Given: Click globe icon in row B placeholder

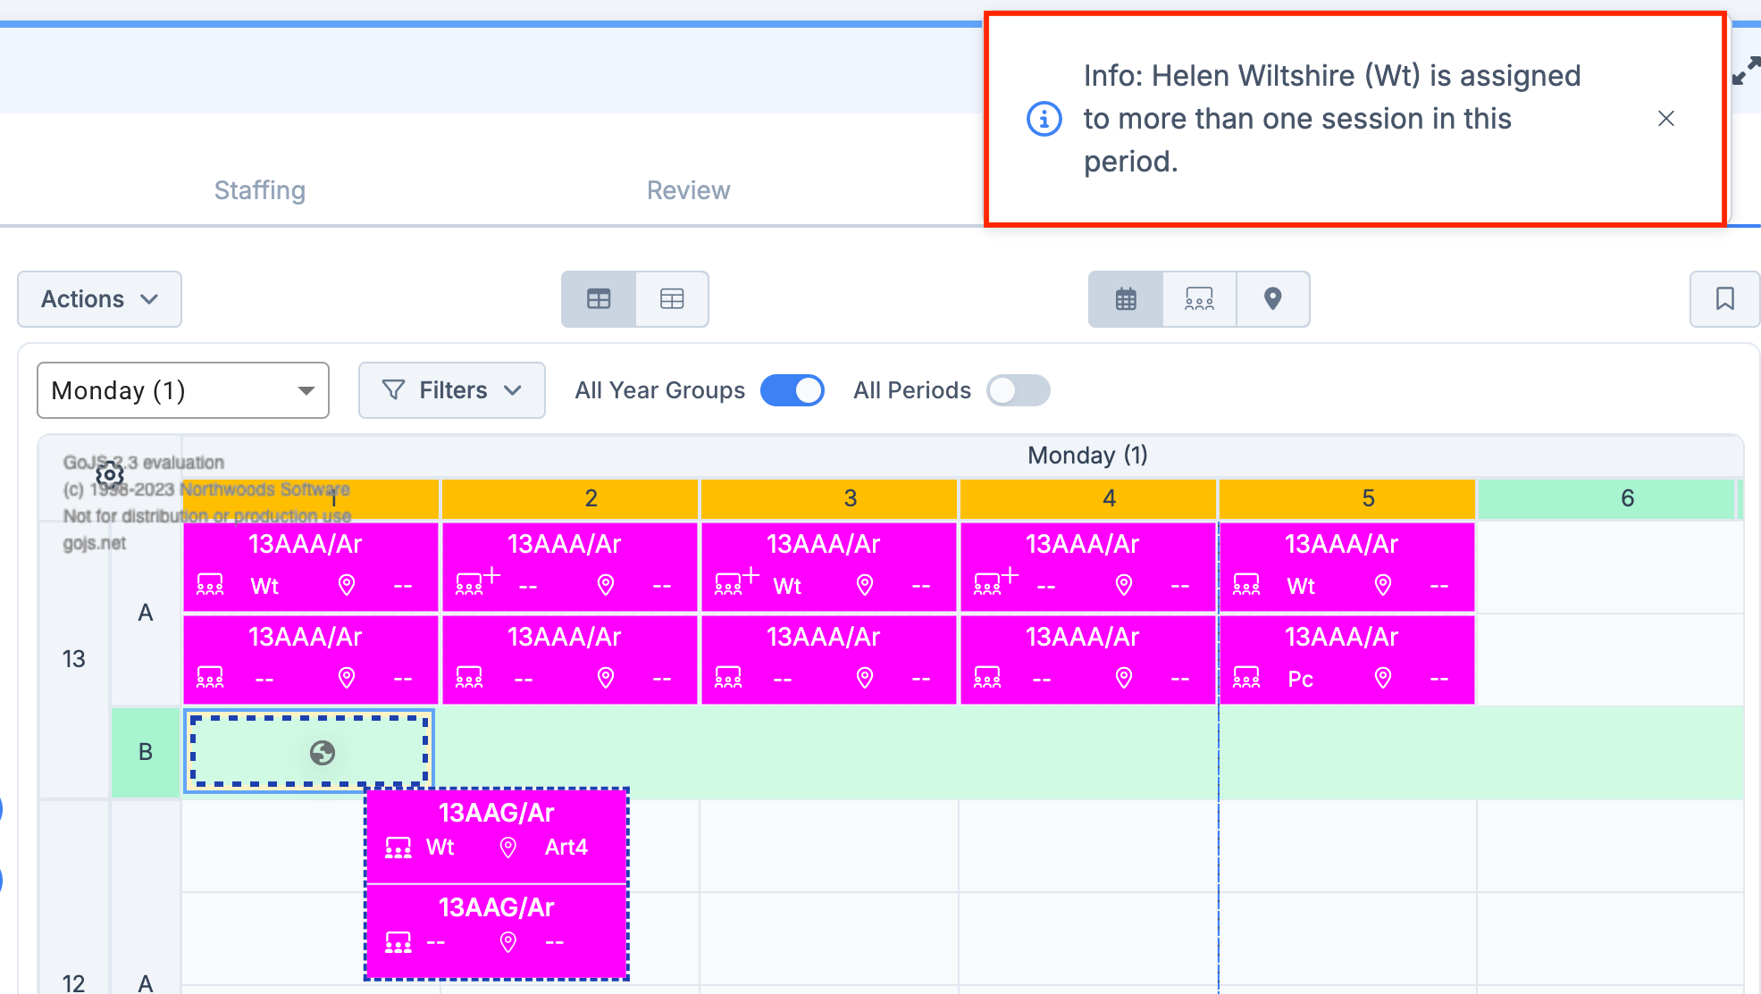Looking at the screenshot, I should click(x=323, y=753).
